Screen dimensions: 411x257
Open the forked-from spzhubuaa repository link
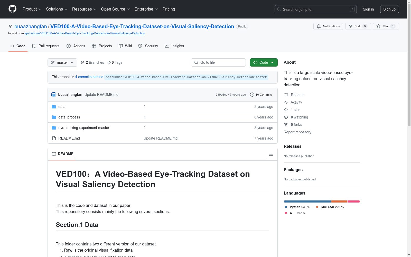(85, 33)
